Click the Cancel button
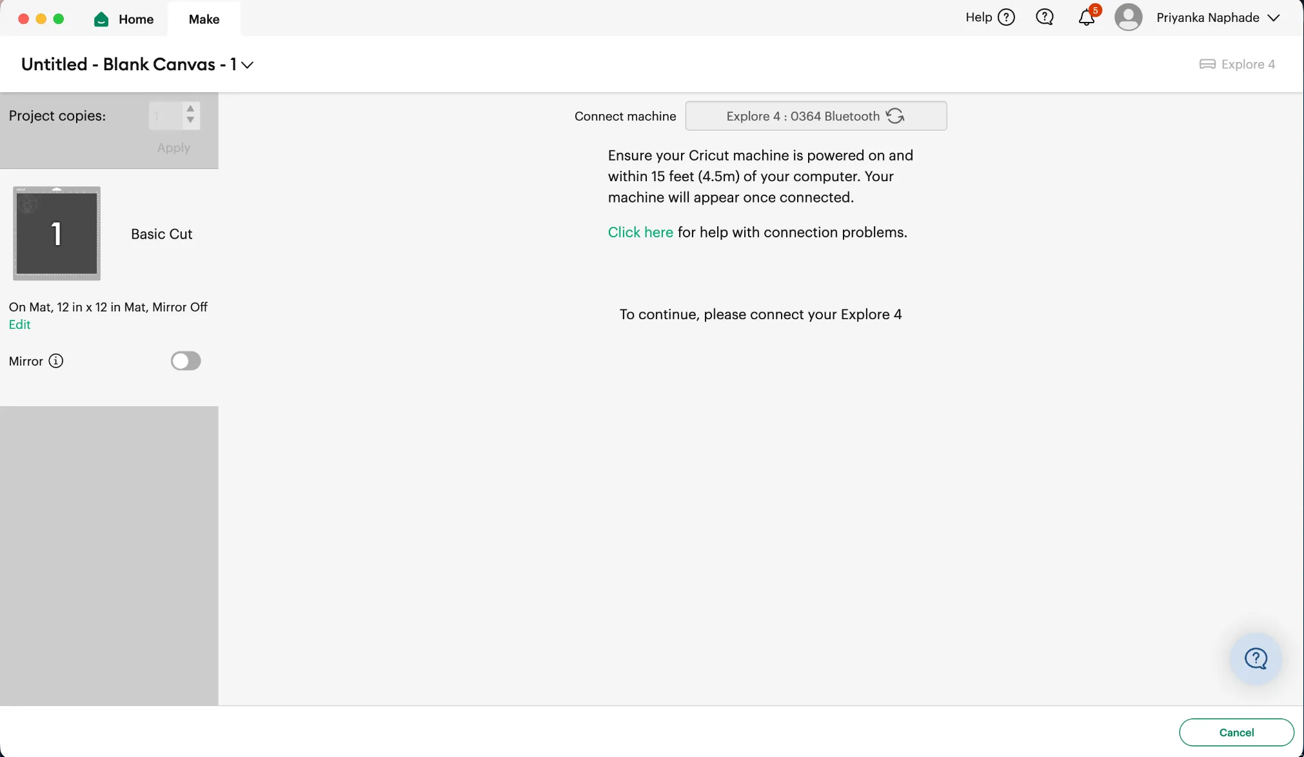The width and height of the screenshot is (1304, 757). pyautogui.click(x=1236, y=732)
